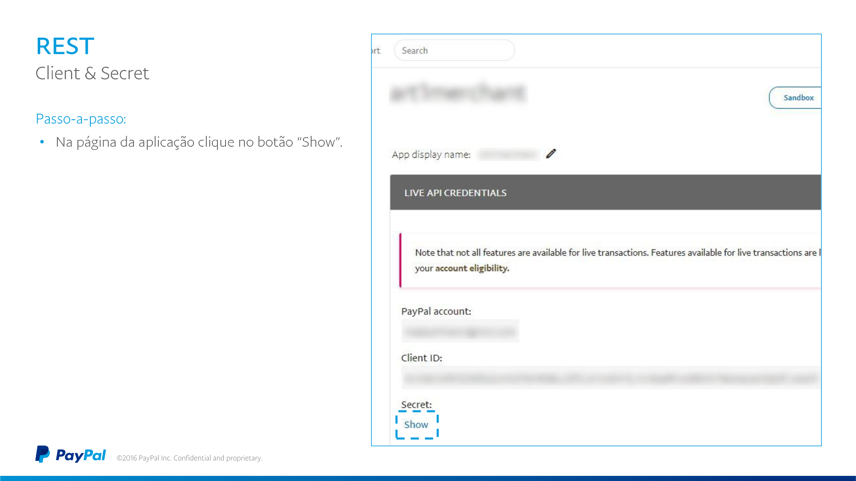Click the partially visible menu item left of Search
Viewport: 856px width, 481px height.
[376, 50]
